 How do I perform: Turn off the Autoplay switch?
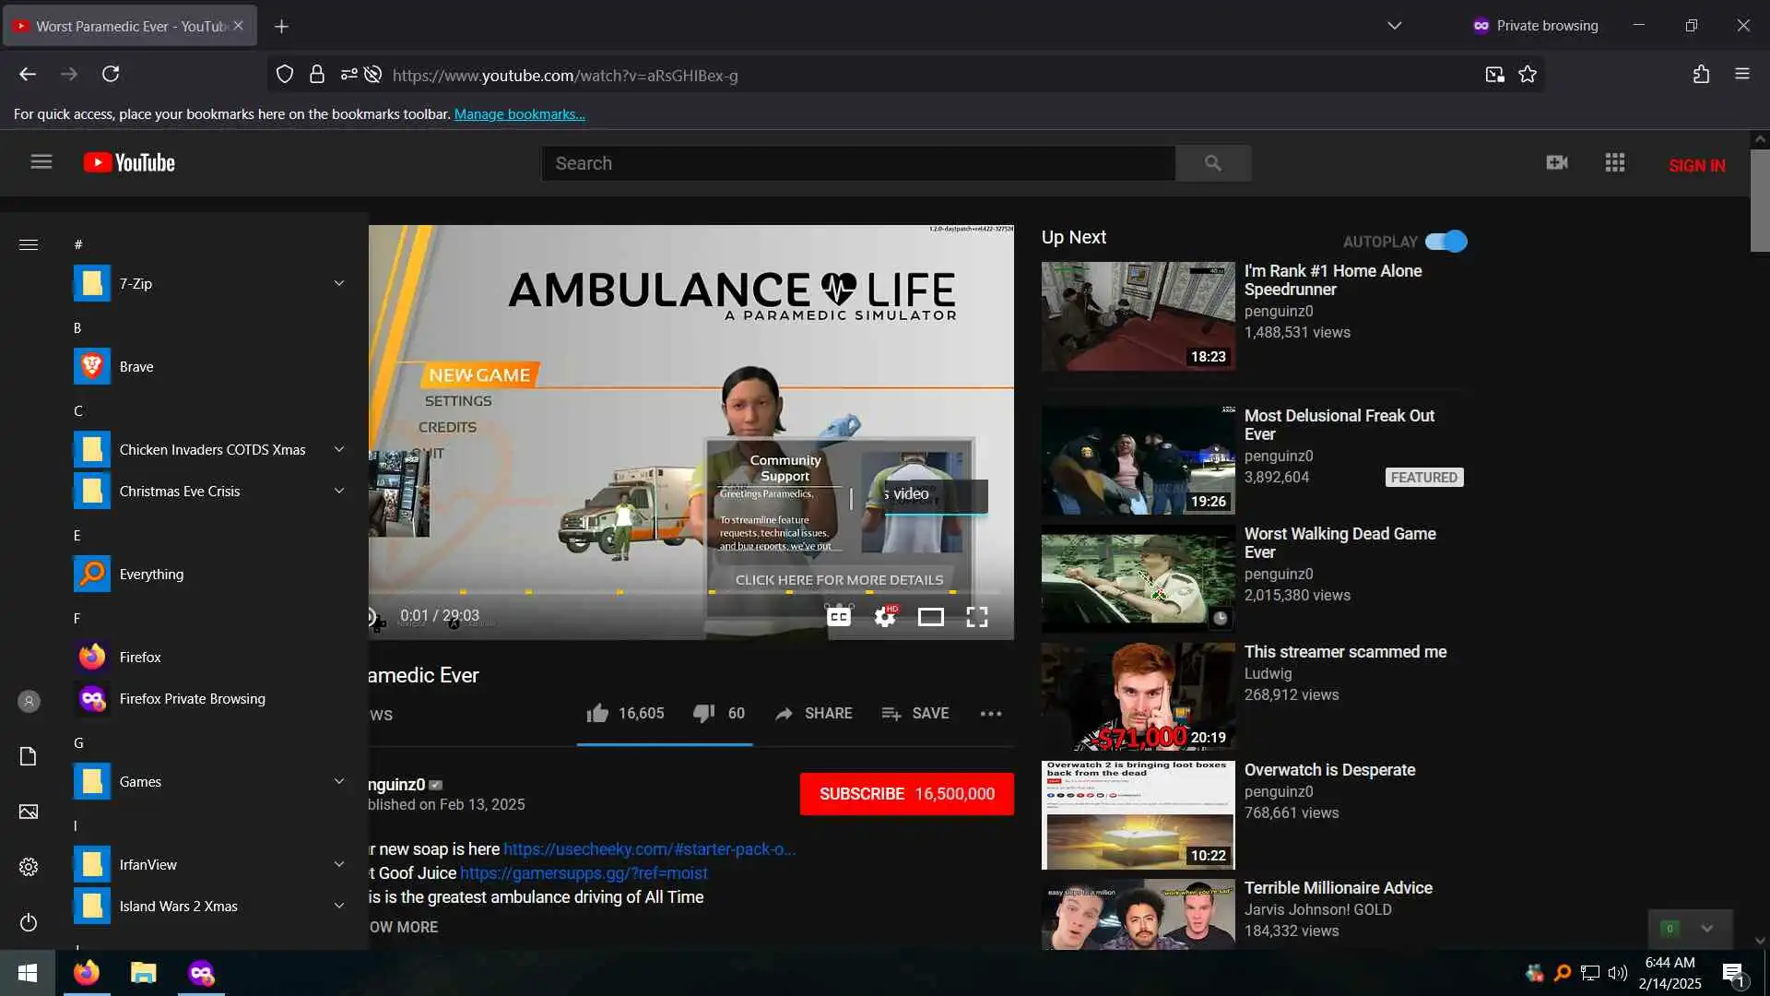[1445, 242]
